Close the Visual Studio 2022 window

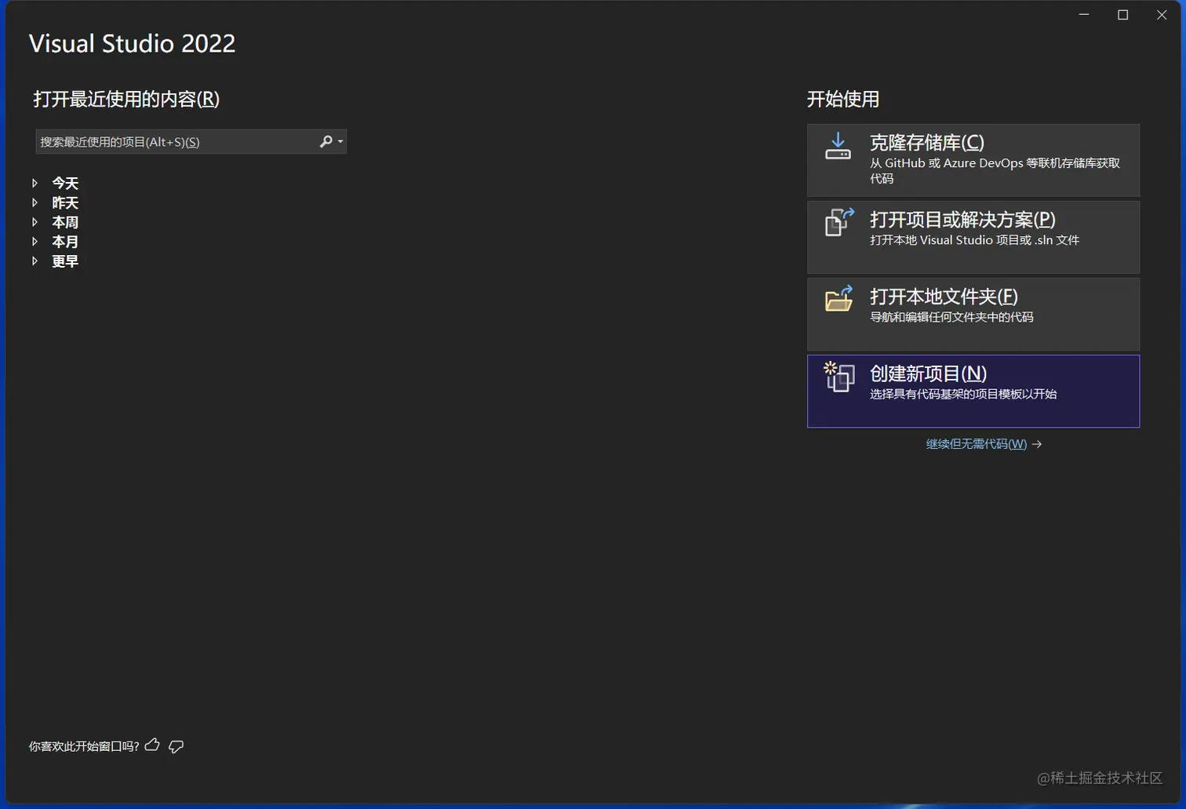coord(1162,15)
